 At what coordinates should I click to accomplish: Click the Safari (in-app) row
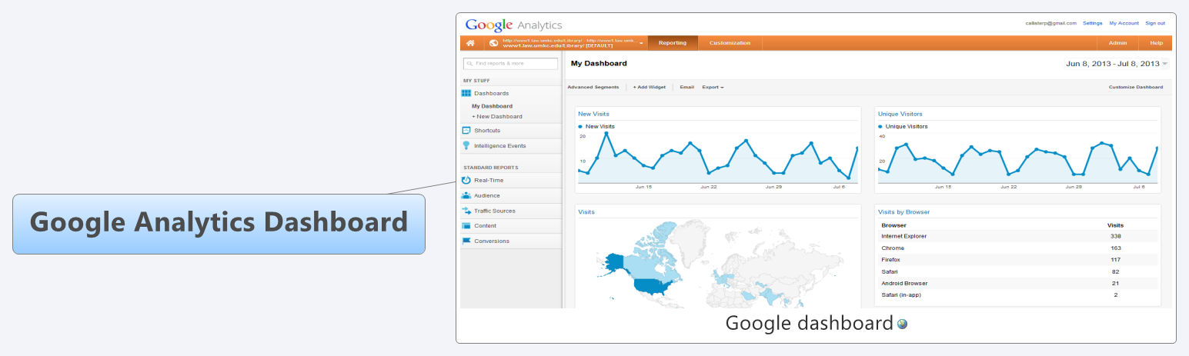(1017, 294)
